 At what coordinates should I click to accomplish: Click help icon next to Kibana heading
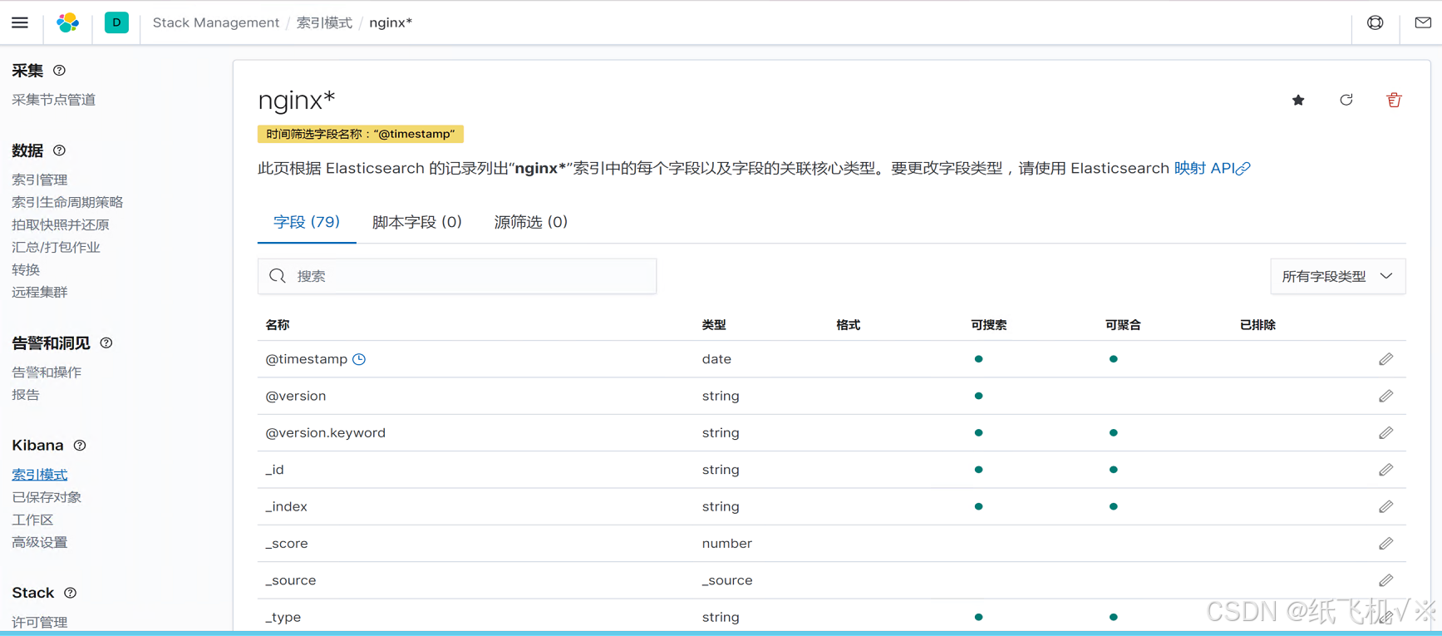click(x=80, y=446)
